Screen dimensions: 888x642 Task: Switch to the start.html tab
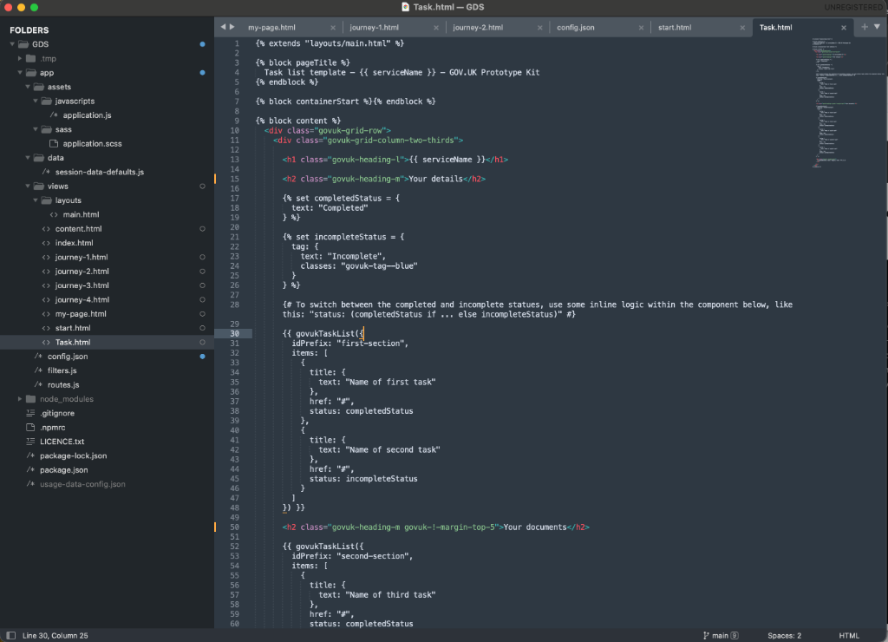(x=675, y=27)
